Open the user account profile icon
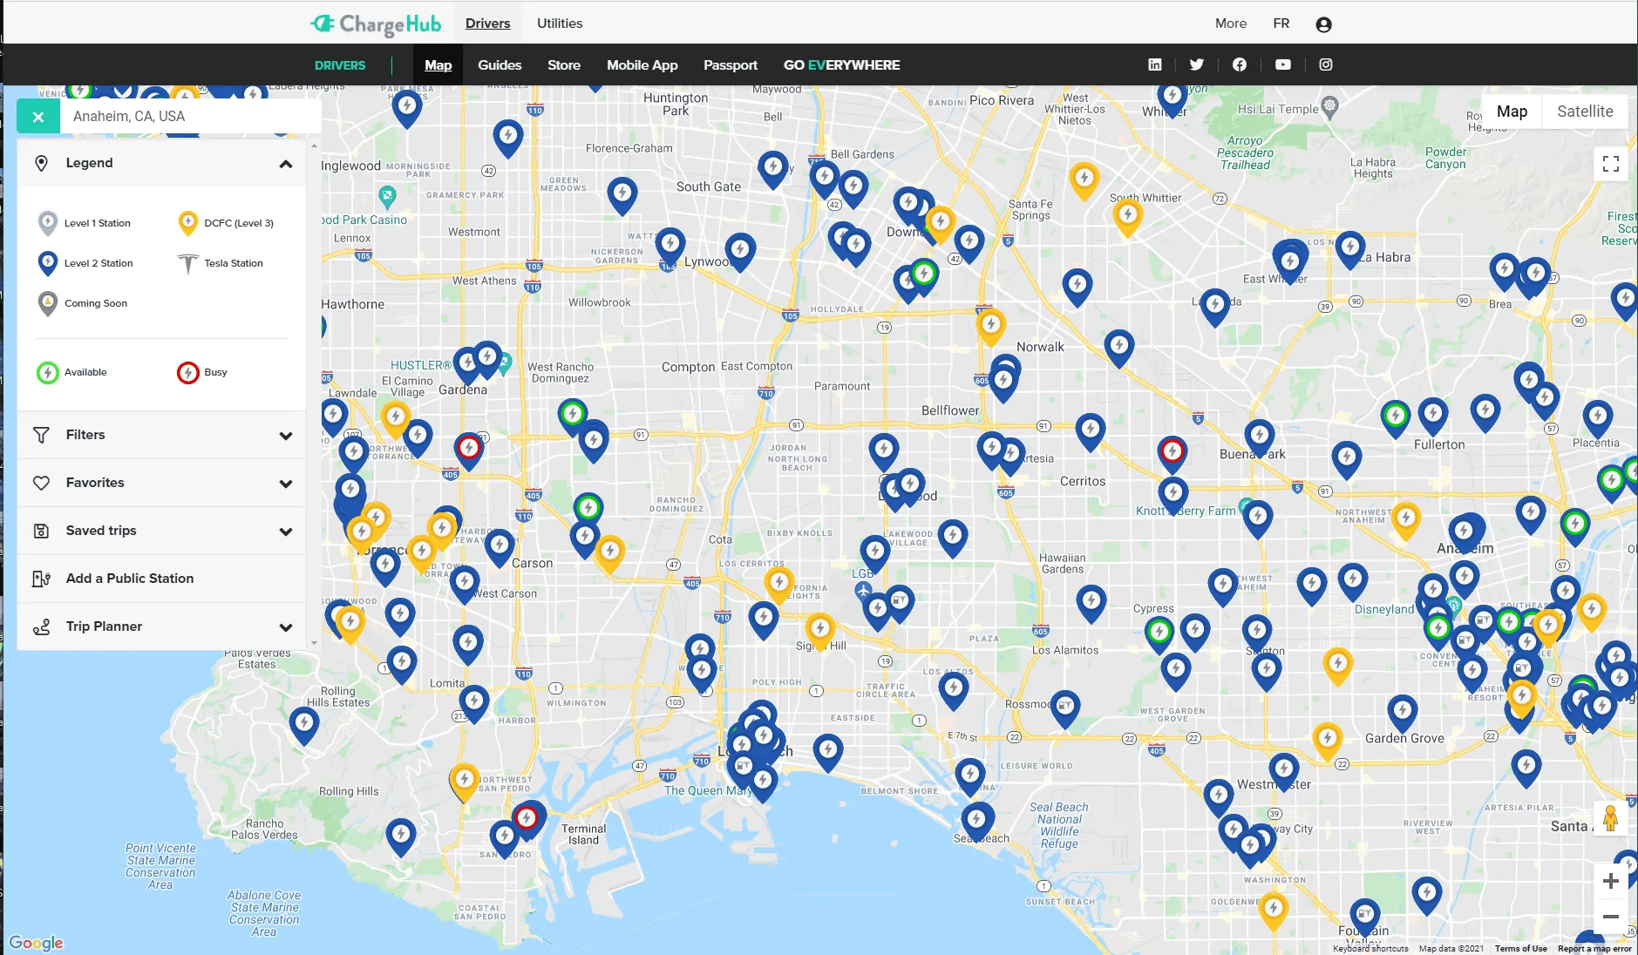 coord(1323,24)
